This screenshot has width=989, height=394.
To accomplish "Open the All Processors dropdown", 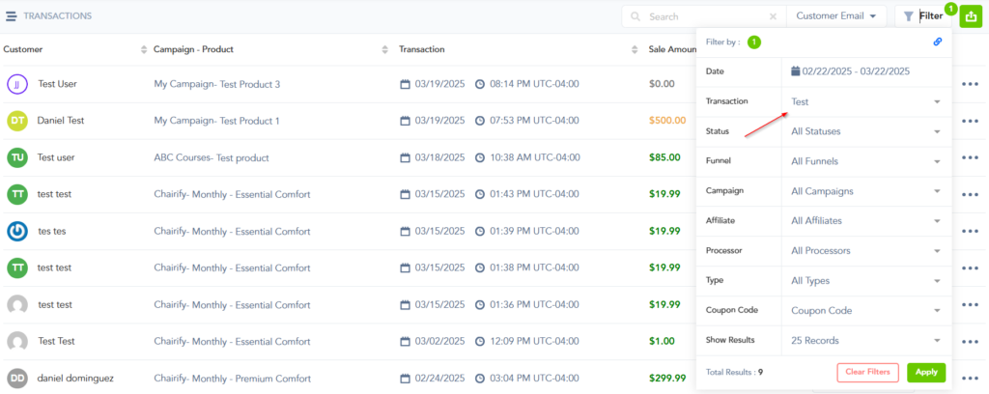I will (x=864, y=251).
